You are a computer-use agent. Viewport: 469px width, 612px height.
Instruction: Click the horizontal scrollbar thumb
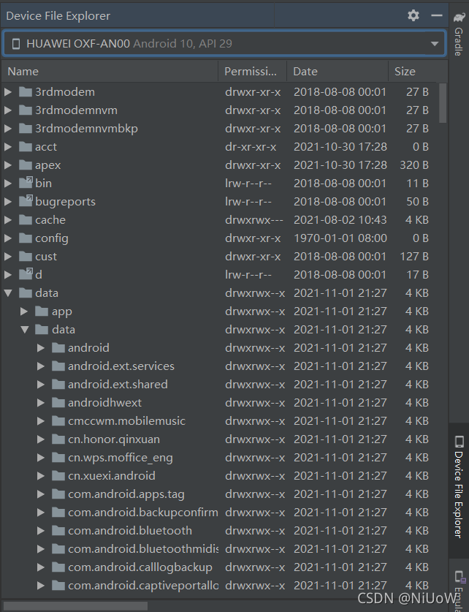point(76,605)
